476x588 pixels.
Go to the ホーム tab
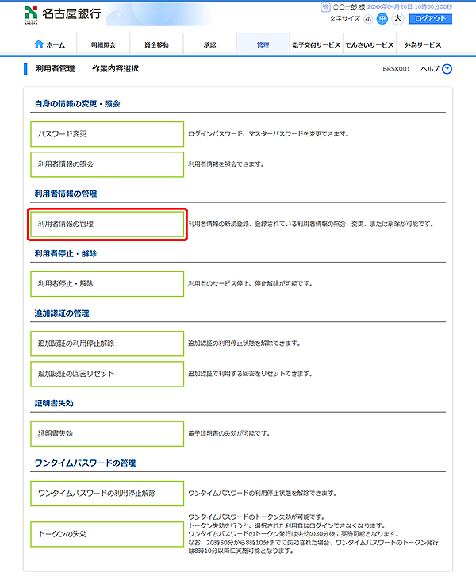(50, 44)
